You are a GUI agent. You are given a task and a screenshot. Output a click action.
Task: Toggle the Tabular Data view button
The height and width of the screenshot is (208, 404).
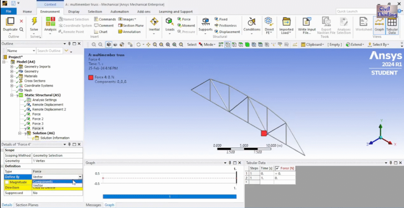[392, 24]
